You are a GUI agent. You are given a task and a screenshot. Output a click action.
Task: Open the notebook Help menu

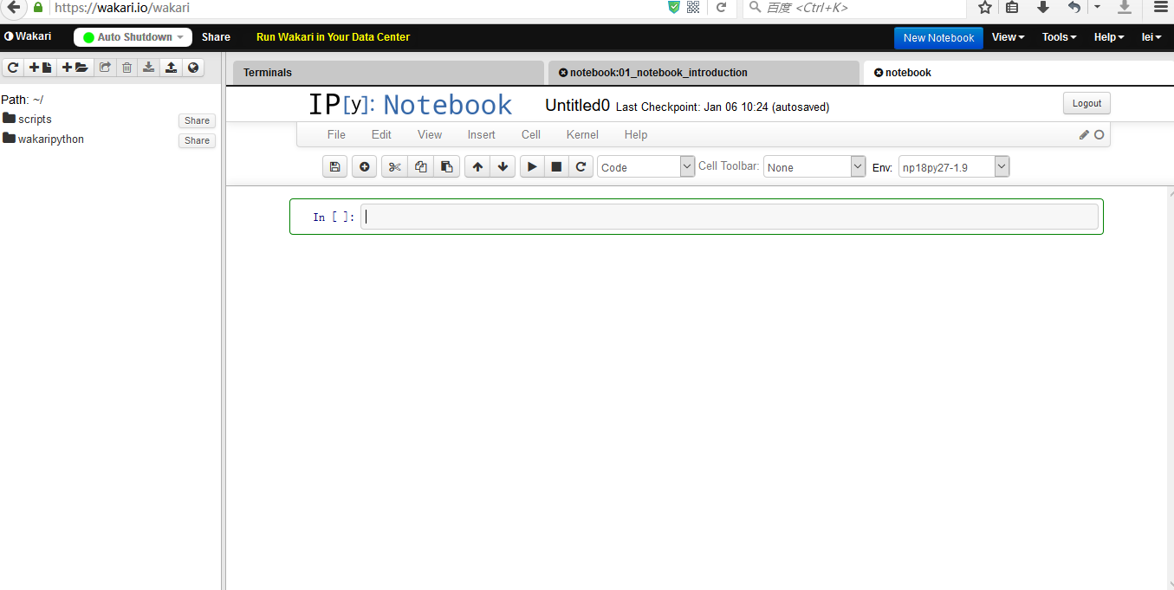click(636, 134)
